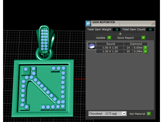
Task: Click the 0.29tw weight cell
Action: tap(138, 52)
